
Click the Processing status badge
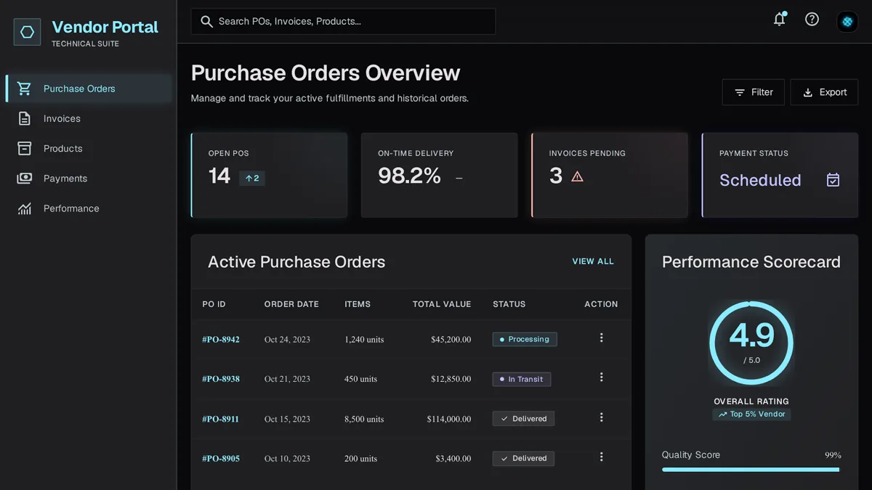pos(525,339)
